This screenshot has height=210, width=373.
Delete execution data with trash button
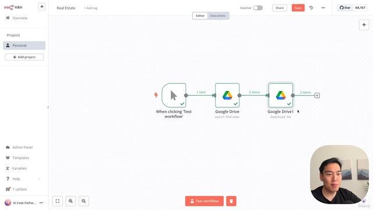point(231,201)
